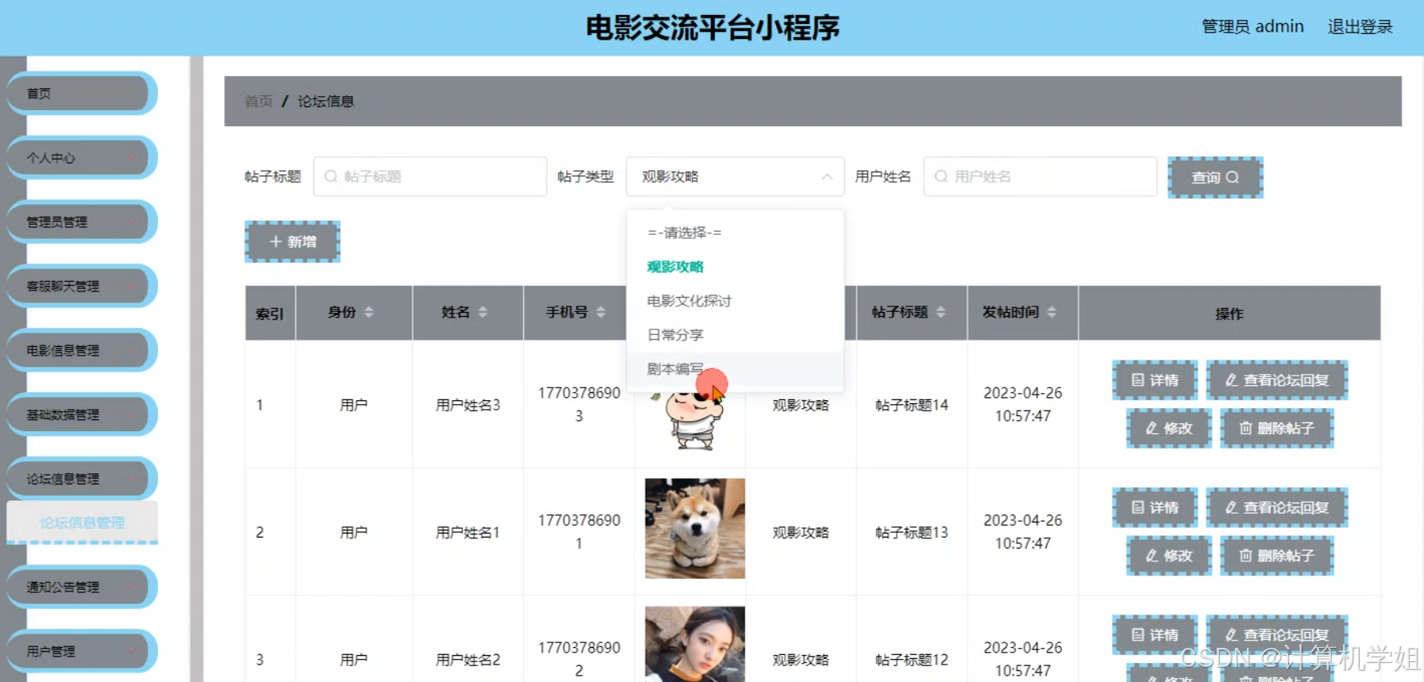Click 查看论坛回复 for 帖子标题12 row
1424x682 pixels.
click(1277, 634)
